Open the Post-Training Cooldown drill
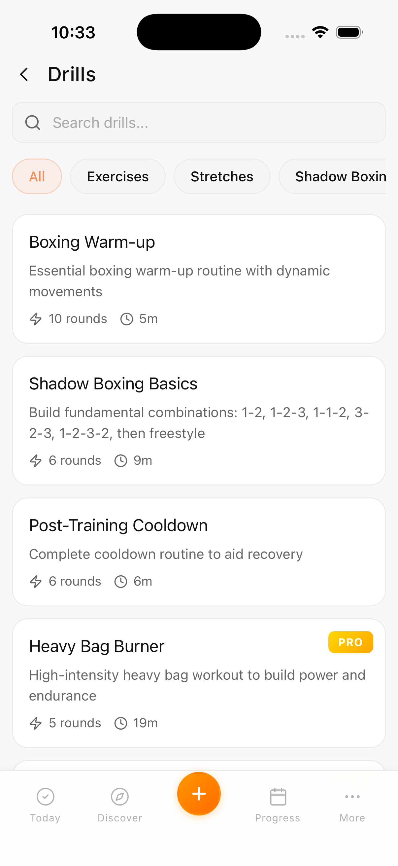398x866 pixels. pos(199,552)
